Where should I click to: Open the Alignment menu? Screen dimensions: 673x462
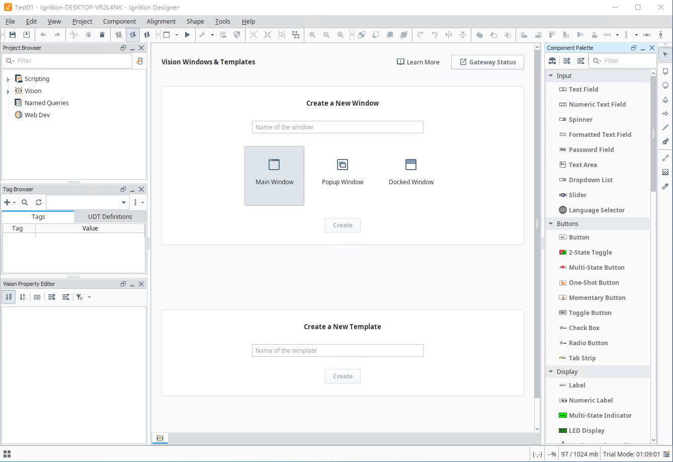coord(161,21)
